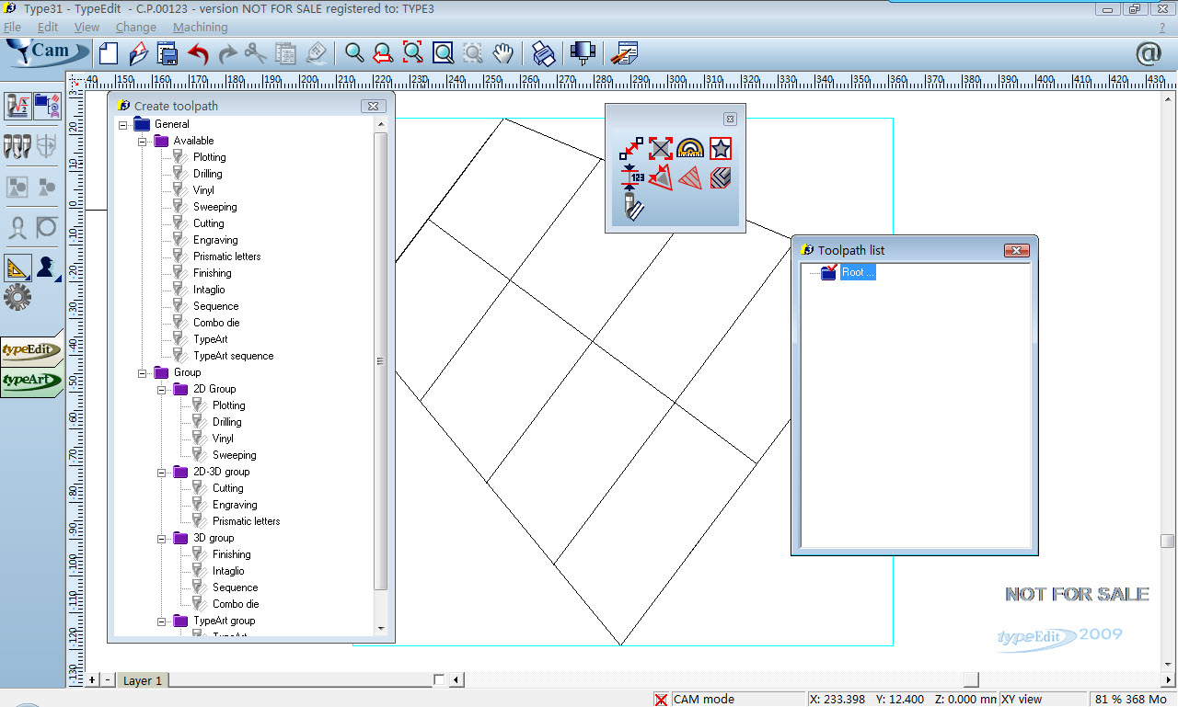Click the Zoom magnifier tool
1178x707 pixels.
coord(354,53)
